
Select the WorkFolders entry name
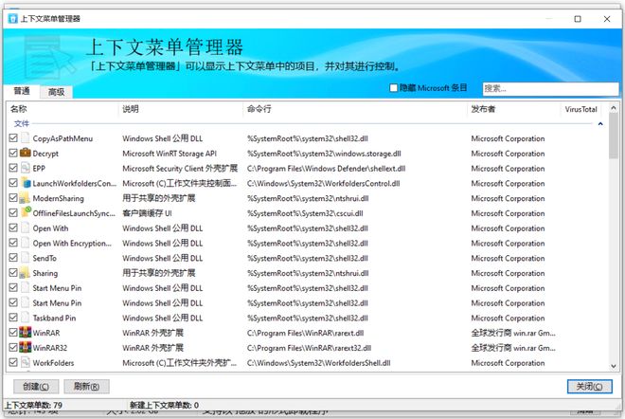(x=53, y=363)
